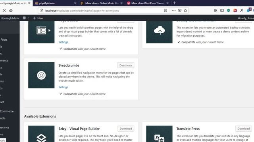The width and height of the screenshot is (254, 142).
Task: Click the Page Builder extension thumbnail
Action: tap(41, 32)
